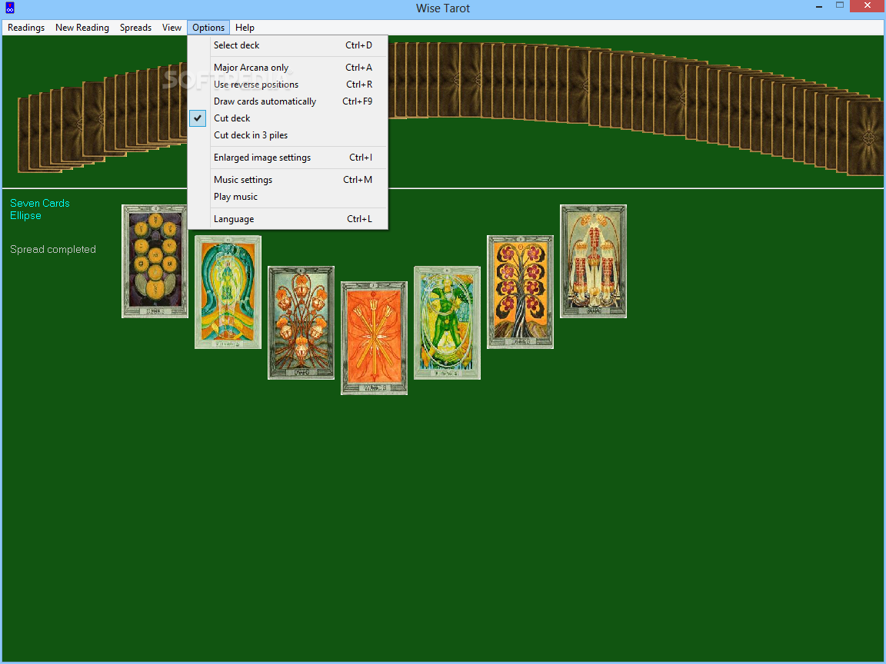Open the Readings menu
This screenshot has width=886, height=664.
pos(26,28)
